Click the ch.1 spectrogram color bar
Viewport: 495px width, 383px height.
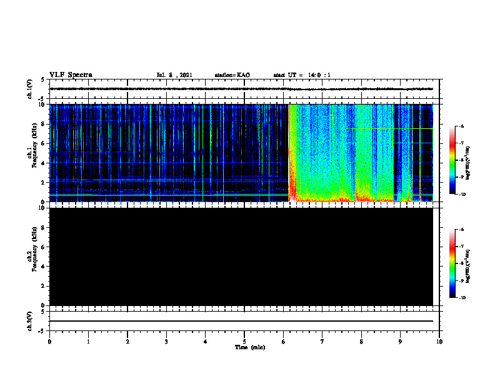452,160
